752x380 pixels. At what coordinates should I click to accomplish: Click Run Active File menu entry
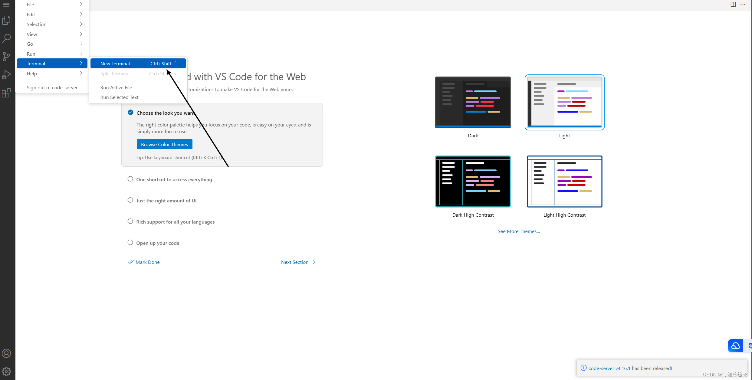click(116, 87)
